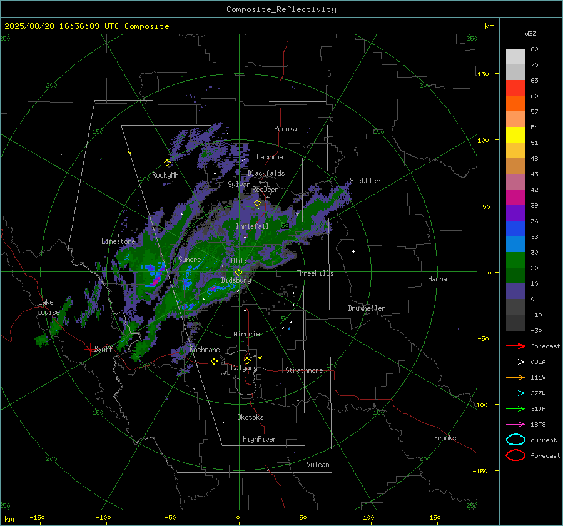Click the Vulcan town label
The height and width of the screenshot is (526, 563).
pyautogui.click(x=318, y=465)
